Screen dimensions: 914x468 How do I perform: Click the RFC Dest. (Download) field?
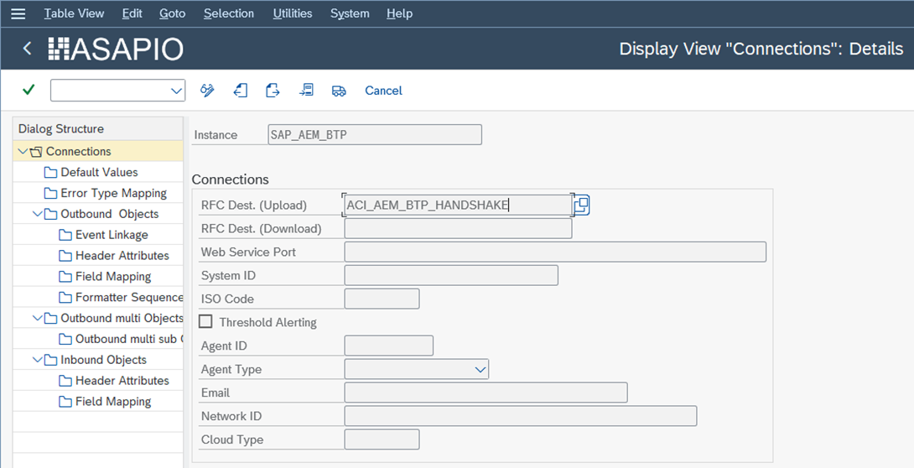(x=458, y=228)
